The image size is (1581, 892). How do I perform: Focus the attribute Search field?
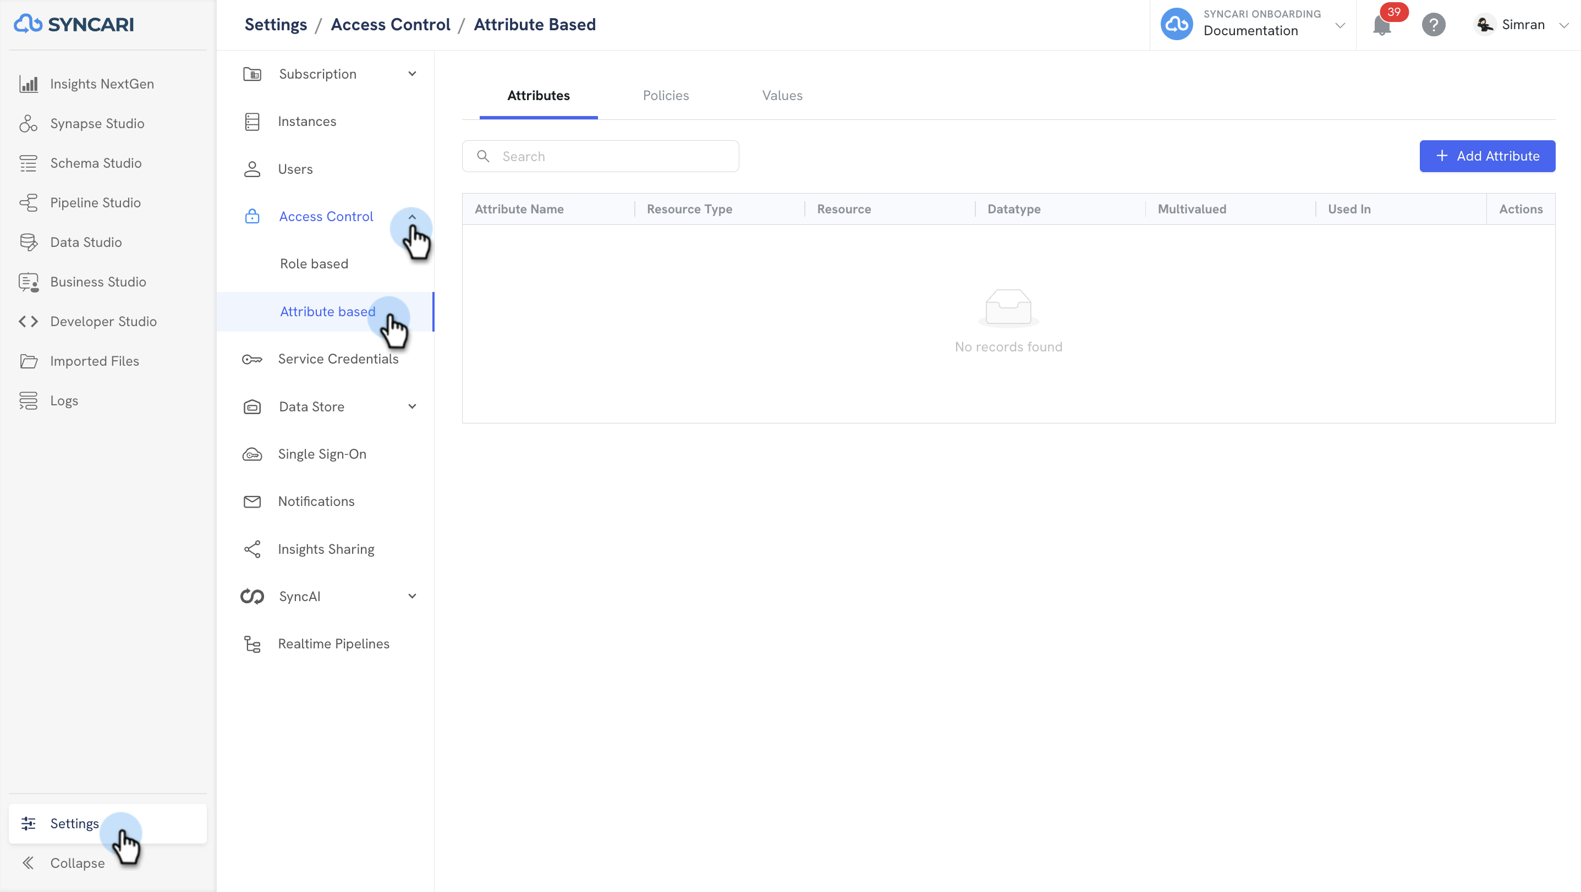[600, 156]
